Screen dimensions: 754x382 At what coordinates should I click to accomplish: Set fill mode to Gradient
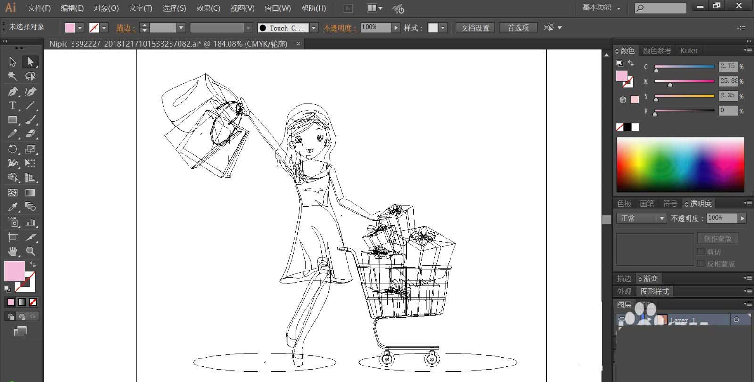pyautogui.click(x=22, y=302)
